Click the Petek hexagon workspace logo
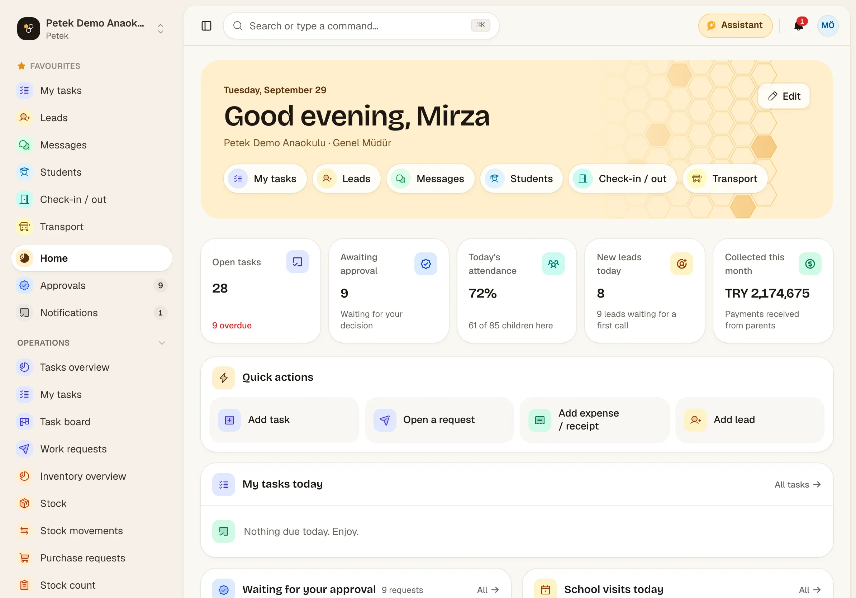 [x=28, y=28]
